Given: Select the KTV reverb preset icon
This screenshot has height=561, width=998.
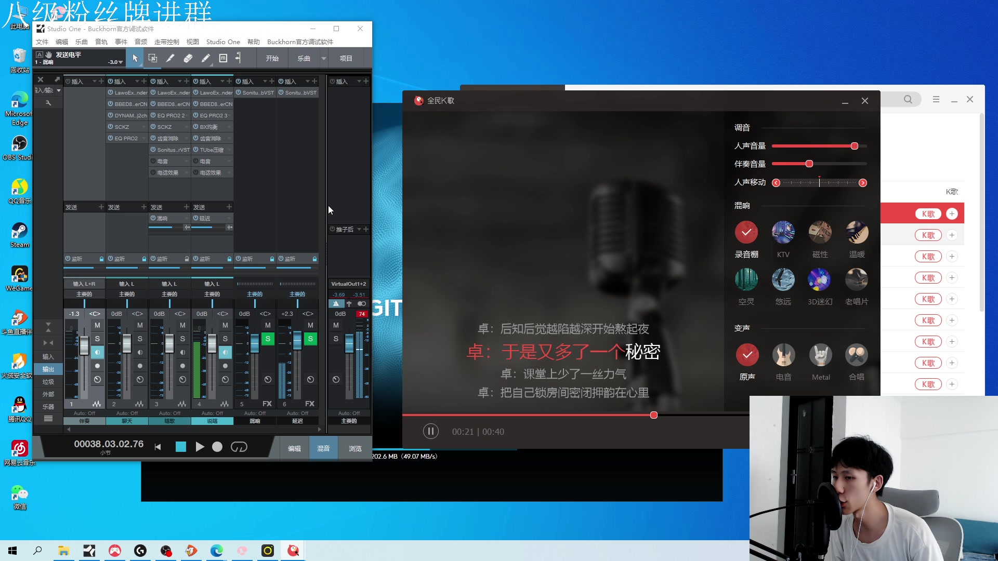Looking at the screenshot, I should pyautogui.click(x=783, y=232).
